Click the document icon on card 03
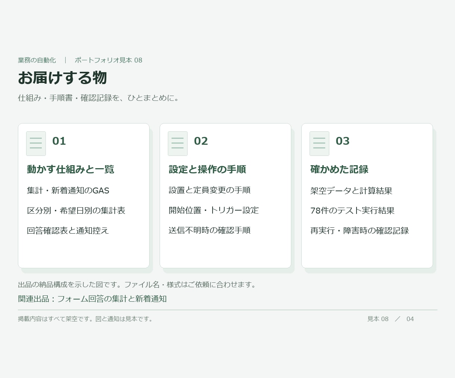The height and width of the screenshot is (378, 455). pos(319,143)
